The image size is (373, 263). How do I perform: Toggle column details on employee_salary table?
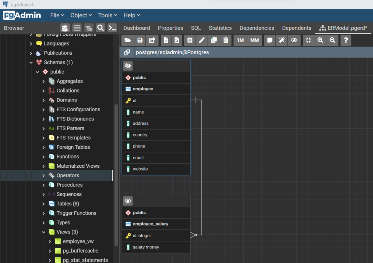(x=127, y=201)
